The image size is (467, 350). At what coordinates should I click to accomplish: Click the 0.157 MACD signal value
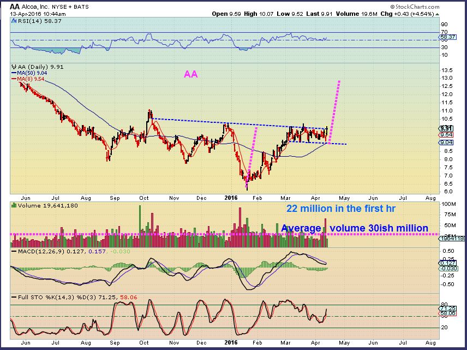97,251
